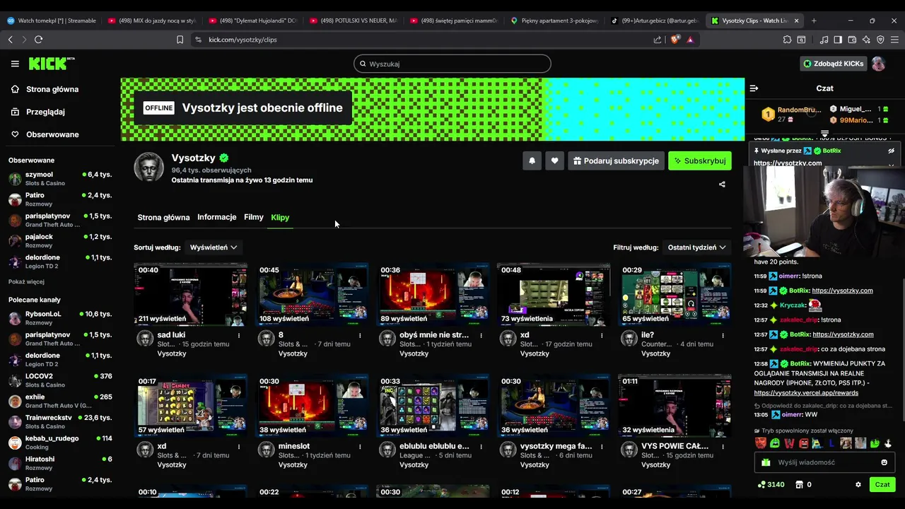
Task: Click the KICK logo
Action: (x=52, y=64)
